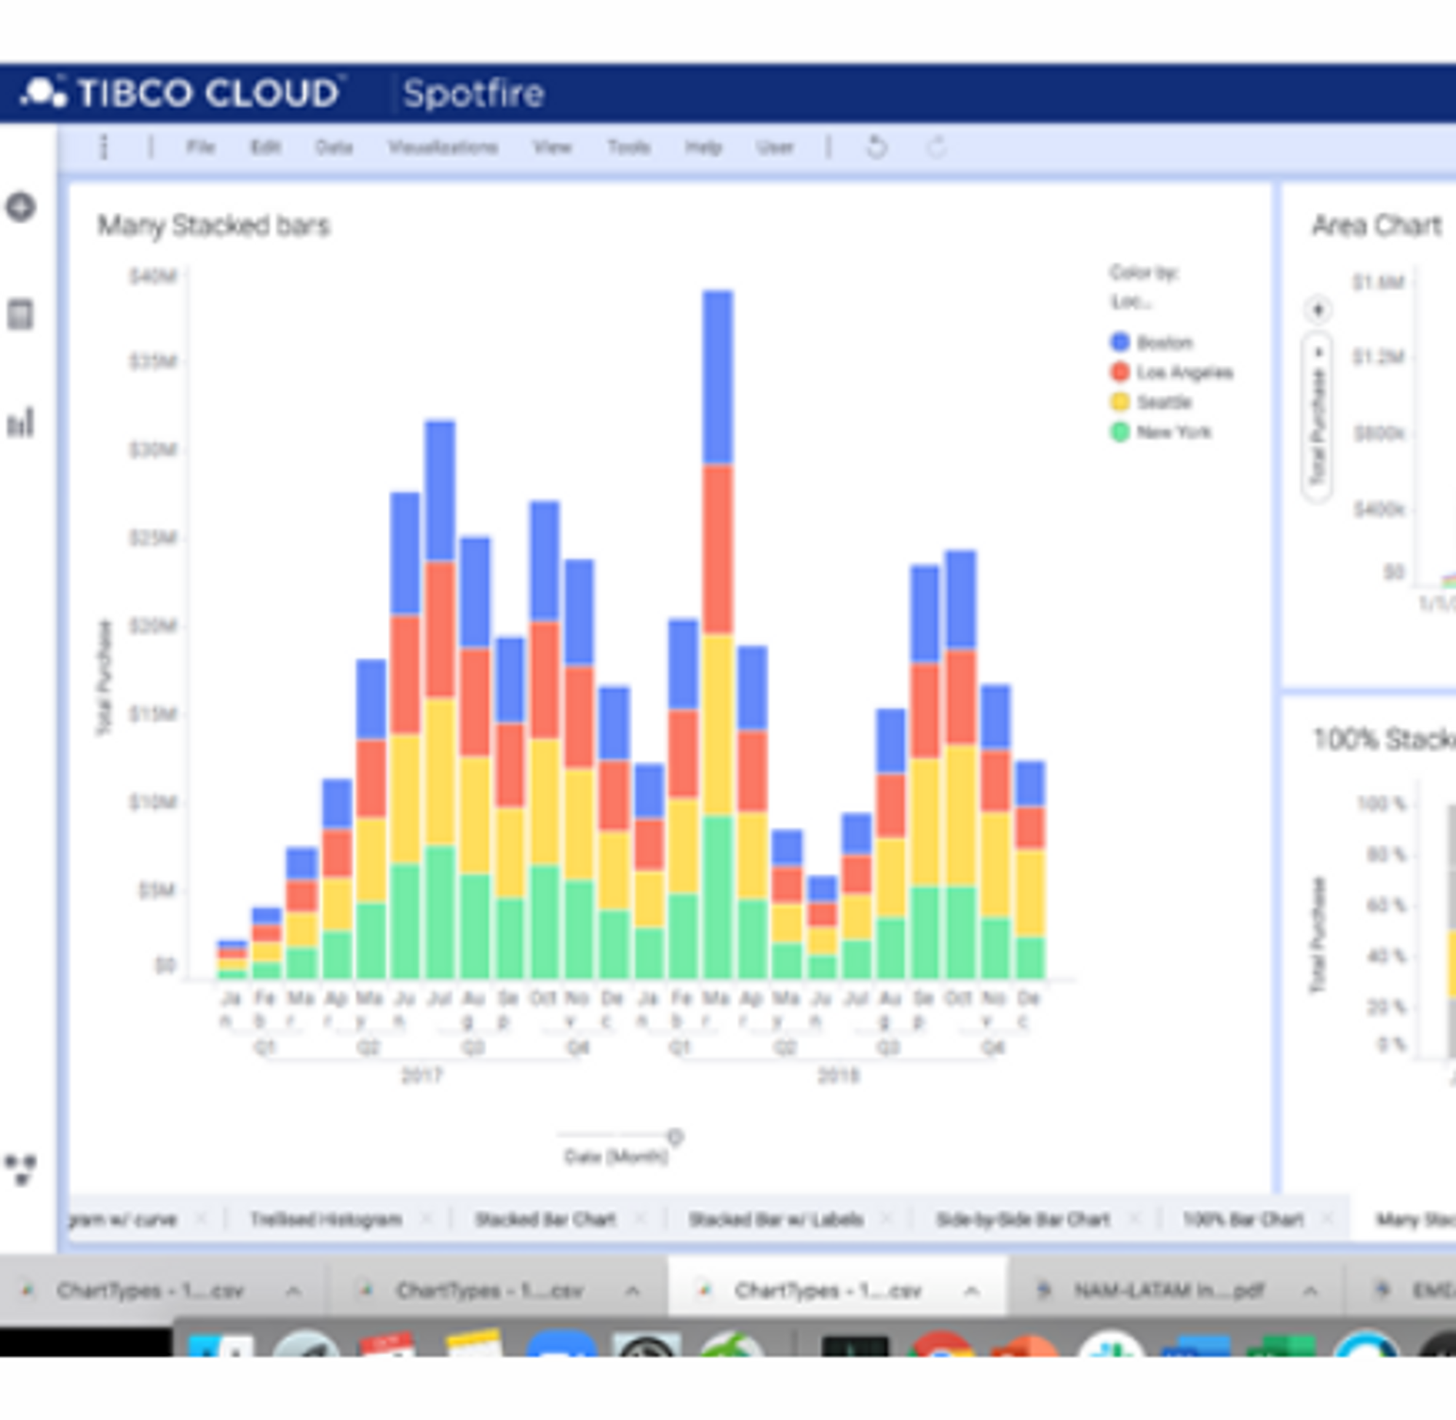Click the vertical three-dot menu handle
This screenshot has height=1420, width=1456.
tap(103, 147)
